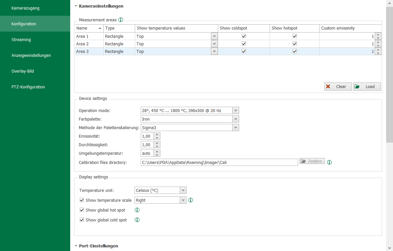Select the Area 1 name cell
Image resolution: width=393 pixels, height=251 pixels.
(x=89, y=36)
